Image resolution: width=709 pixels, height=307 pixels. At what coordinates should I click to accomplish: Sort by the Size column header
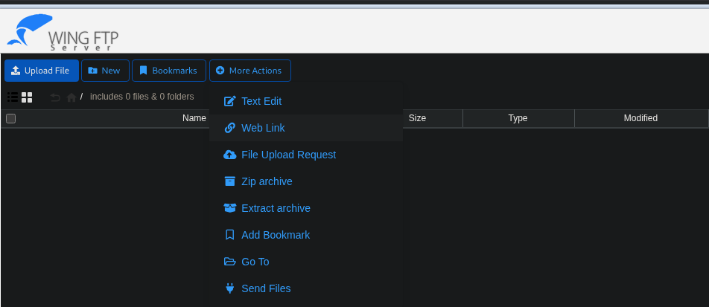click(x=417, y=118)
